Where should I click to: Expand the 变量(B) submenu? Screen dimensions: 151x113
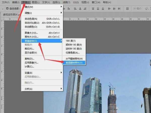pyautogui.click(x=42, y=73)
